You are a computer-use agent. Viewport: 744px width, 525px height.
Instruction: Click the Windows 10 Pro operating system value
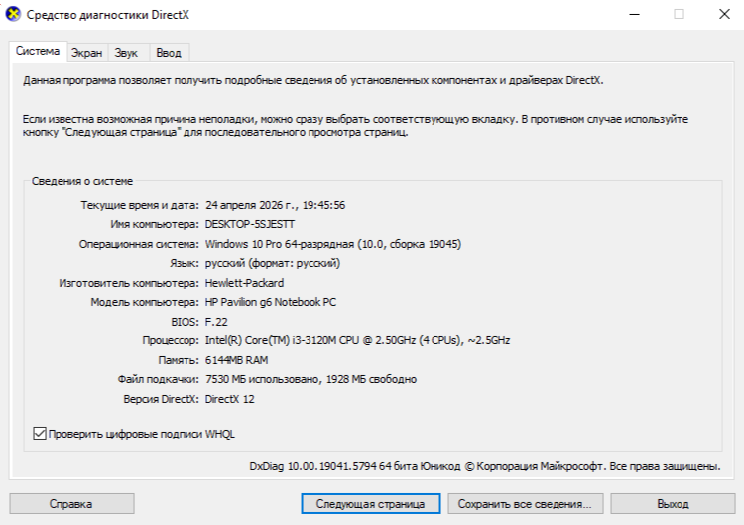click(333, 244)
